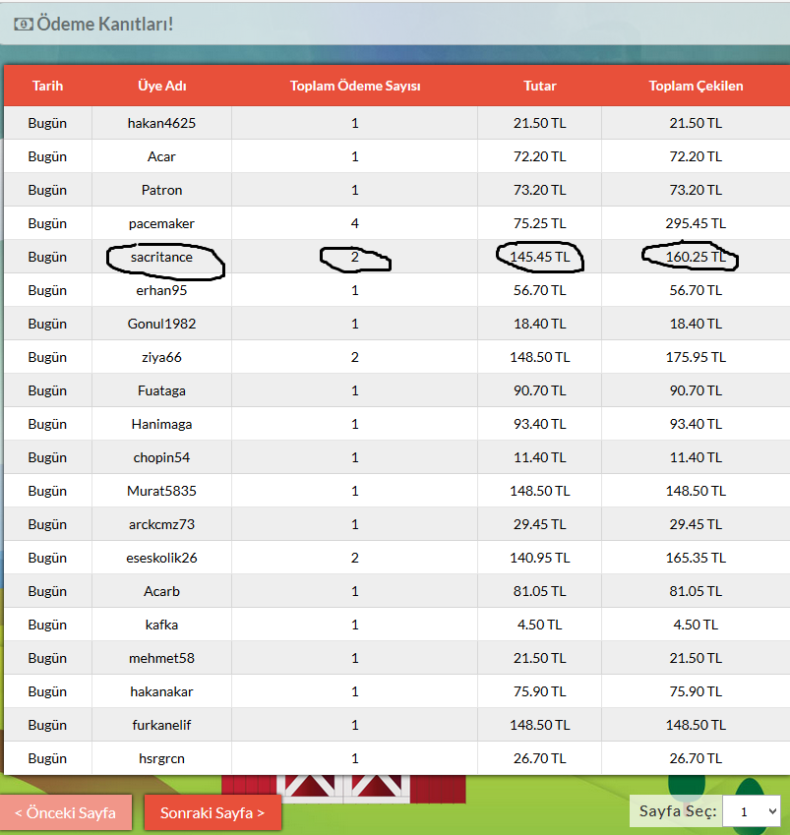Go back with Önceki Sayfa button
Image resolution: width=790 pixels, height=835 pixels.
pos(66,812)
